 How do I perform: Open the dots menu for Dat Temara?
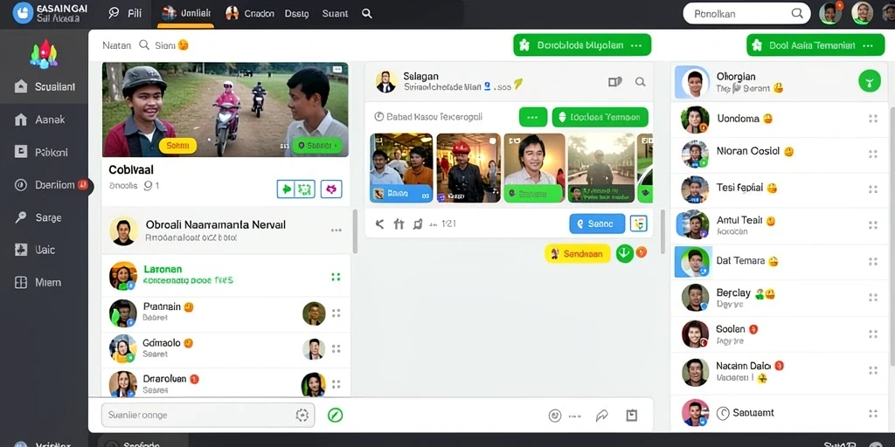point(873,261)
